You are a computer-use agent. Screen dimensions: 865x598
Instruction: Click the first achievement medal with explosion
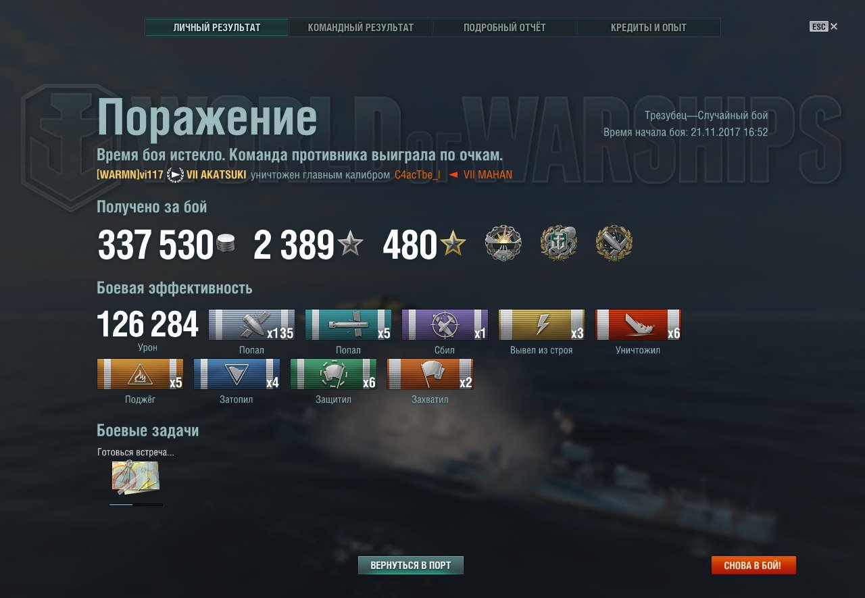click(503, 243)
